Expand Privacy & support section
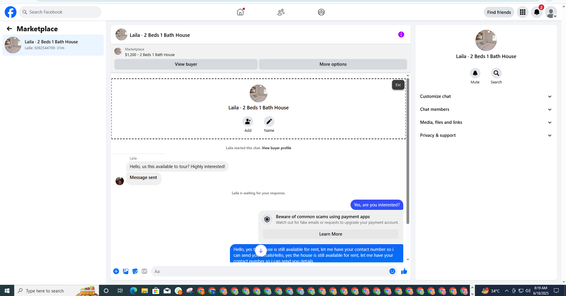The height and width of the screenshot is (296, 566). pyautogui.click(x=486, y=135)
